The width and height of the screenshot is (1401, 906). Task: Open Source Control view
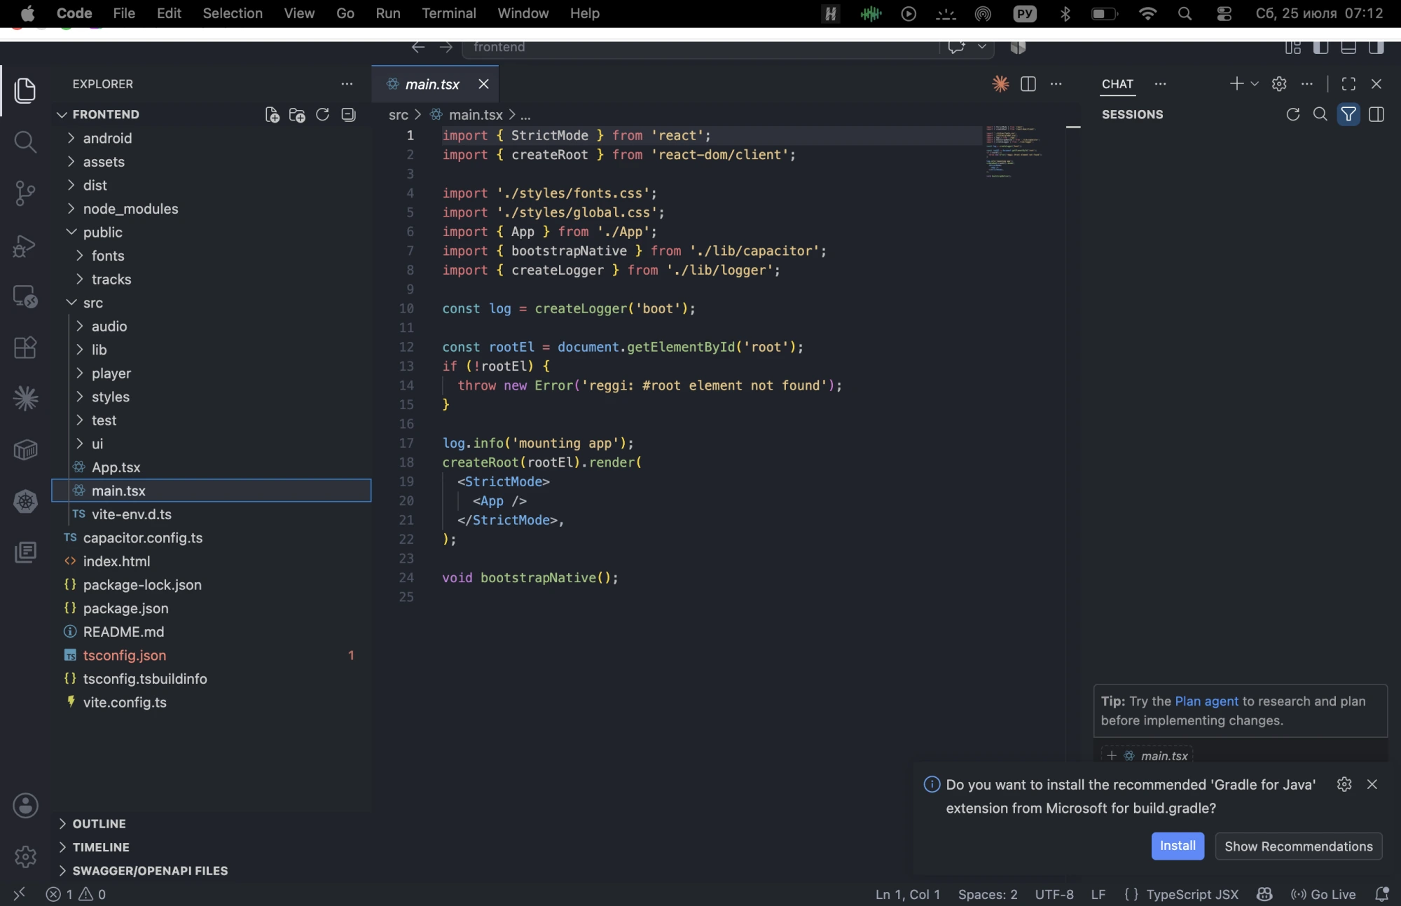tap(25, 193)
